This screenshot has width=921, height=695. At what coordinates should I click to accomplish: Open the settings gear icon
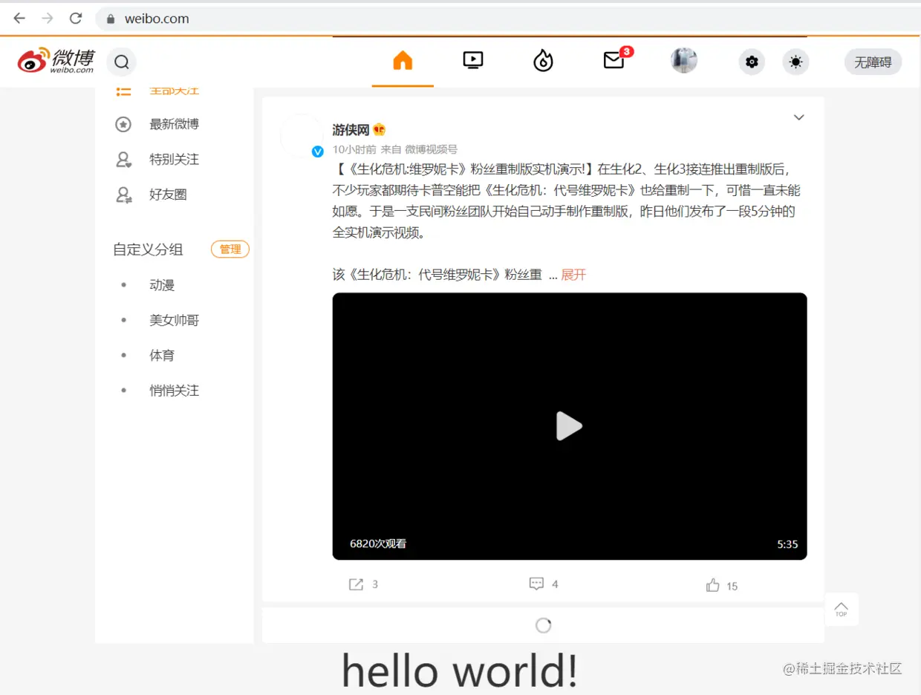tap(752, 62)
